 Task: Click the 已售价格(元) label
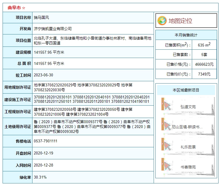tap(179, 64)
